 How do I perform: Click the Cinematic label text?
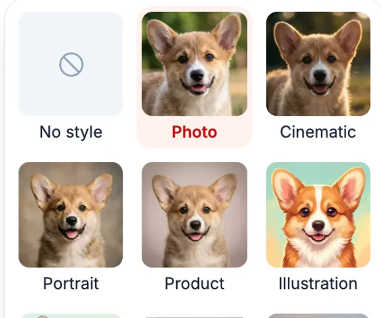tap(318, 132)
